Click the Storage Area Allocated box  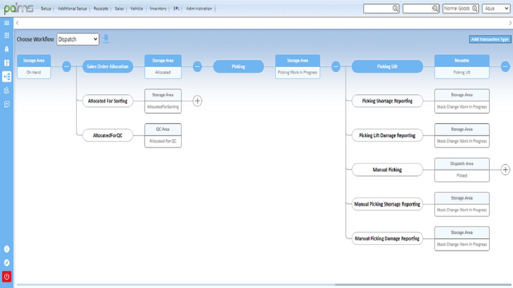(x=163, y=67)
